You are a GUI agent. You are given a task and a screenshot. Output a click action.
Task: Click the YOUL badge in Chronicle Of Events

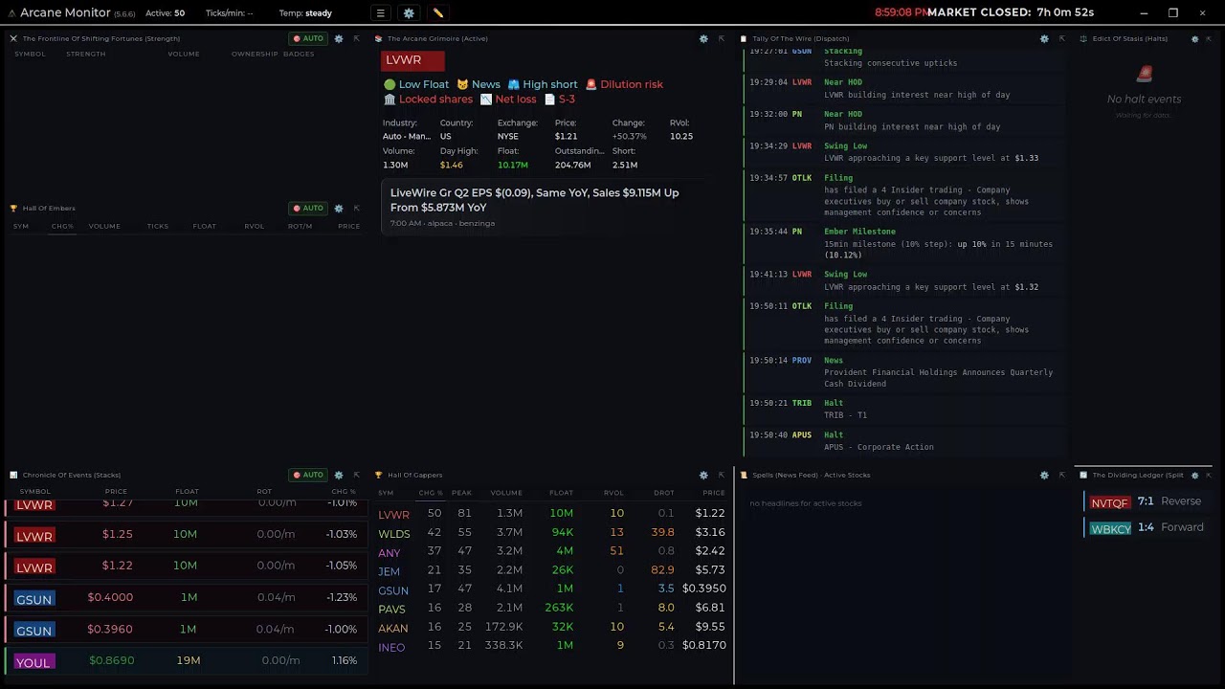click(x=33, y=662)
